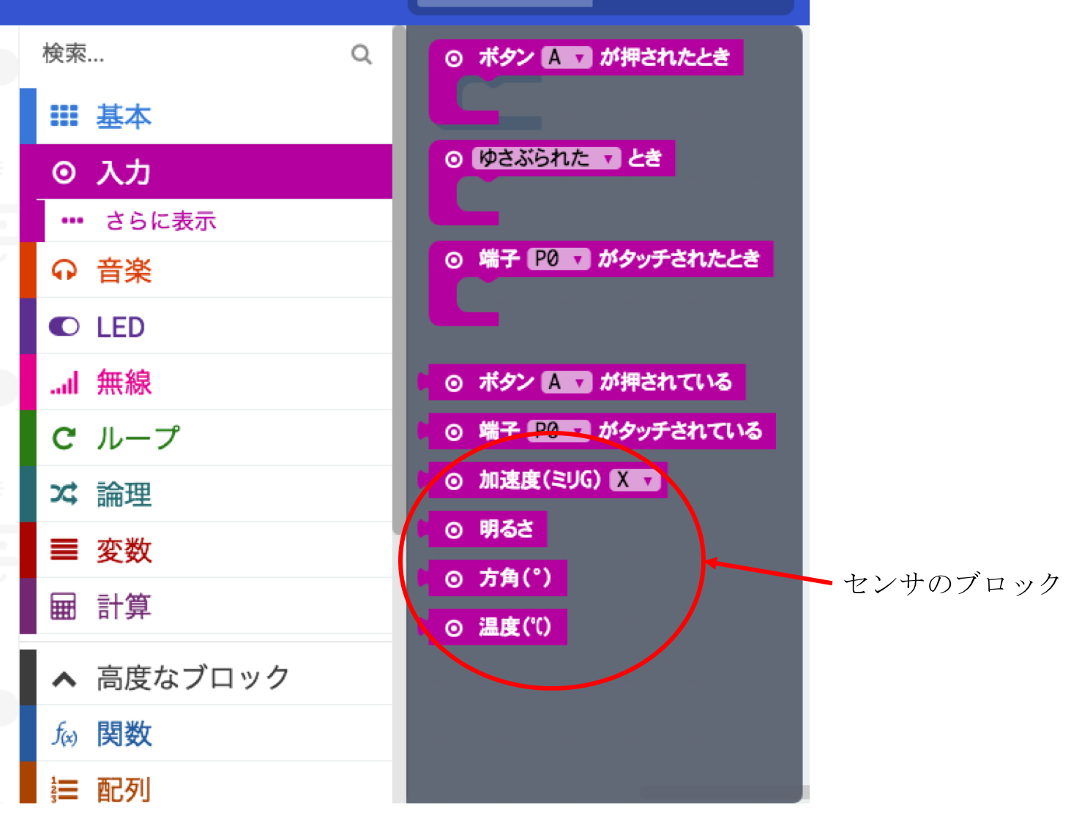
Task: Click the 論理 shuffle icon
Action: click(x=64, y=494)
